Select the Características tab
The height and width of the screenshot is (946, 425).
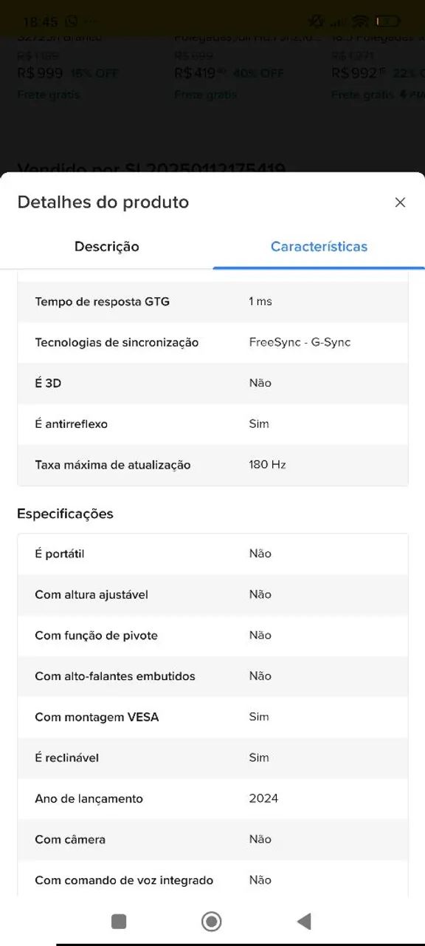pyautogui.click(x=319, y=246)
